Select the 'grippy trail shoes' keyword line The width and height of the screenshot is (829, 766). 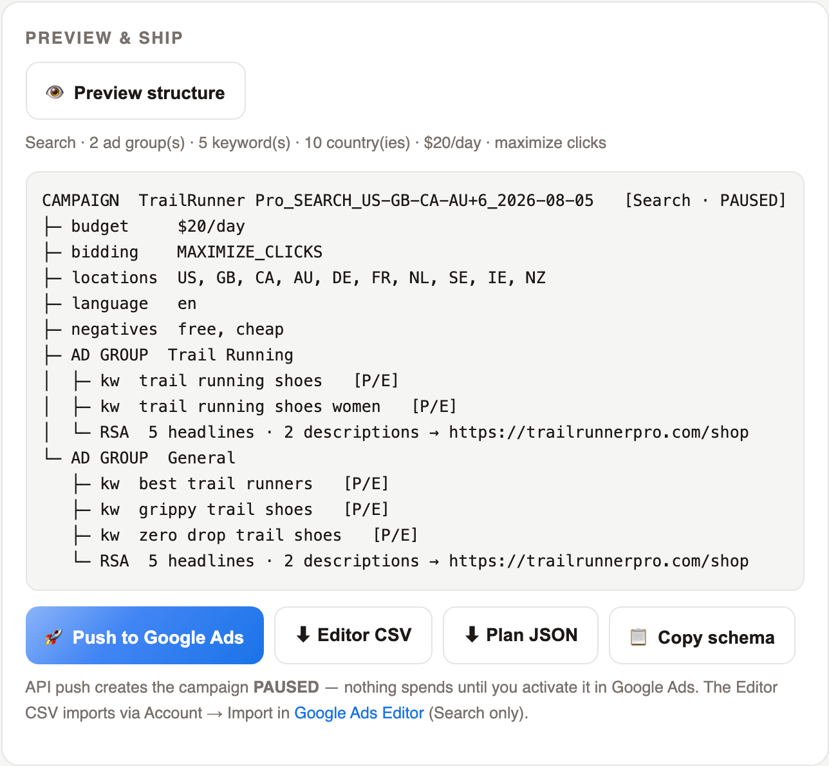click(x=230, y=509)
